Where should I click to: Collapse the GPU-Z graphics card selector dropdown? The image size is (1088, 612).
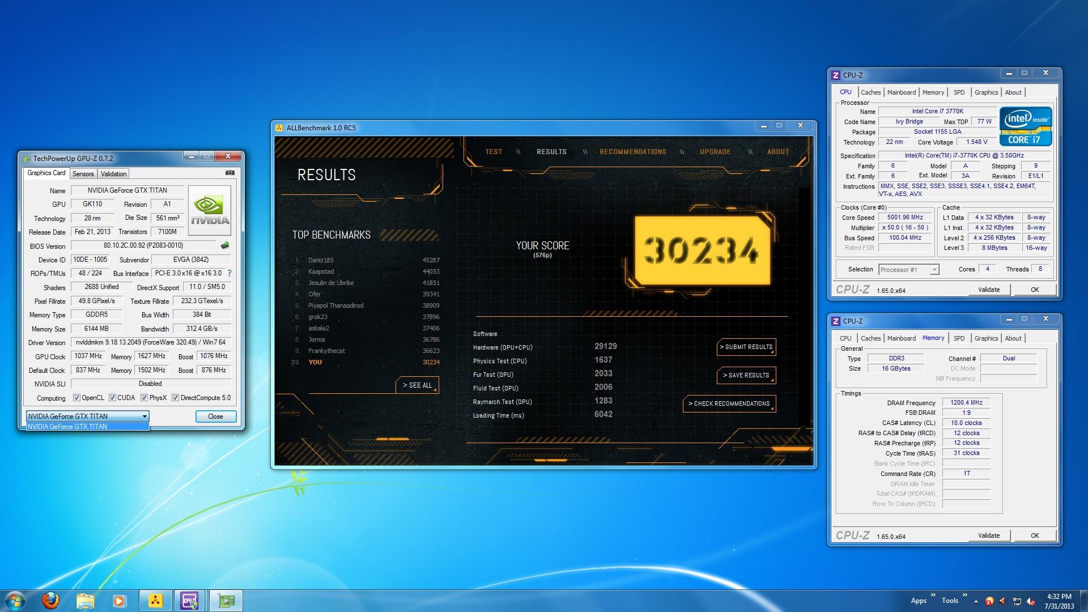tap(144, 416)
